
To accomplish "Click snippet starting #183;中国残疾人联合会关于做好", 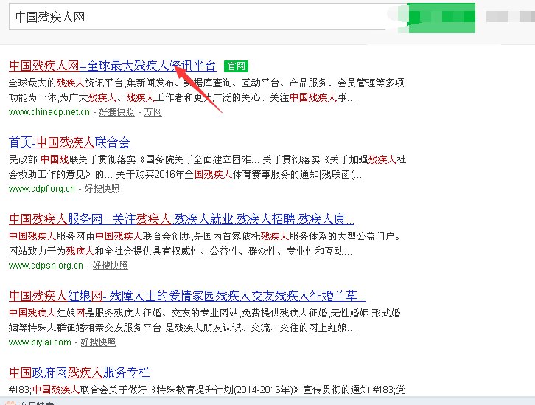I will coord(207,390).
